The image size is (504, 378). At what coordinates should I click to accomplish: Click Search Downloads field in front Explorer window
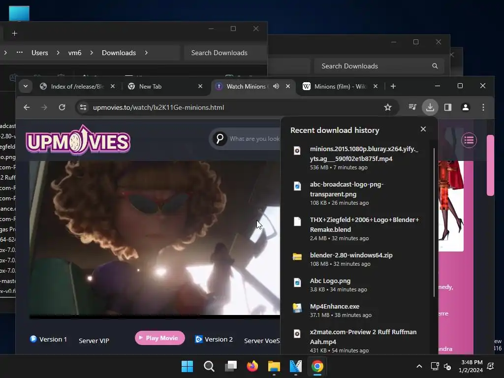225,53
